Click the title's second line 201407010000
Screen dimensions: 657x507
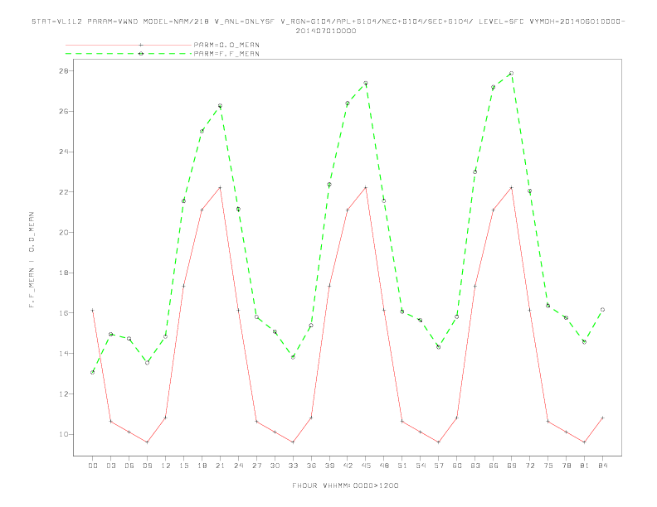pos(326,31)
